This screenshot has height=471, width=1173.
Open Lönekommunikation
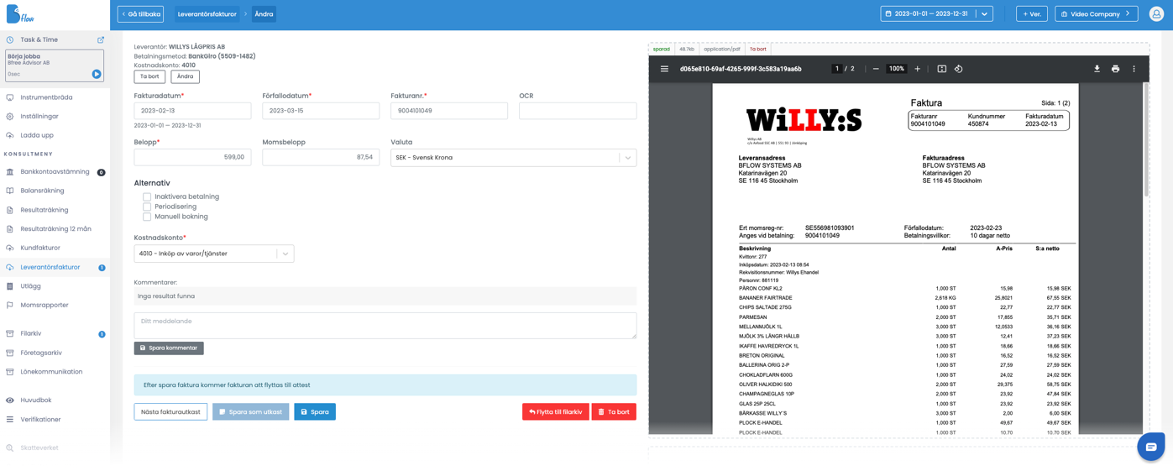pos(51,371)
